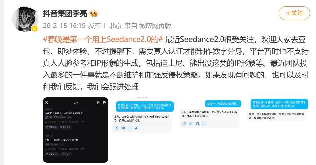
Task: Follow the author with the +关注 button
Action: (294, 13)
